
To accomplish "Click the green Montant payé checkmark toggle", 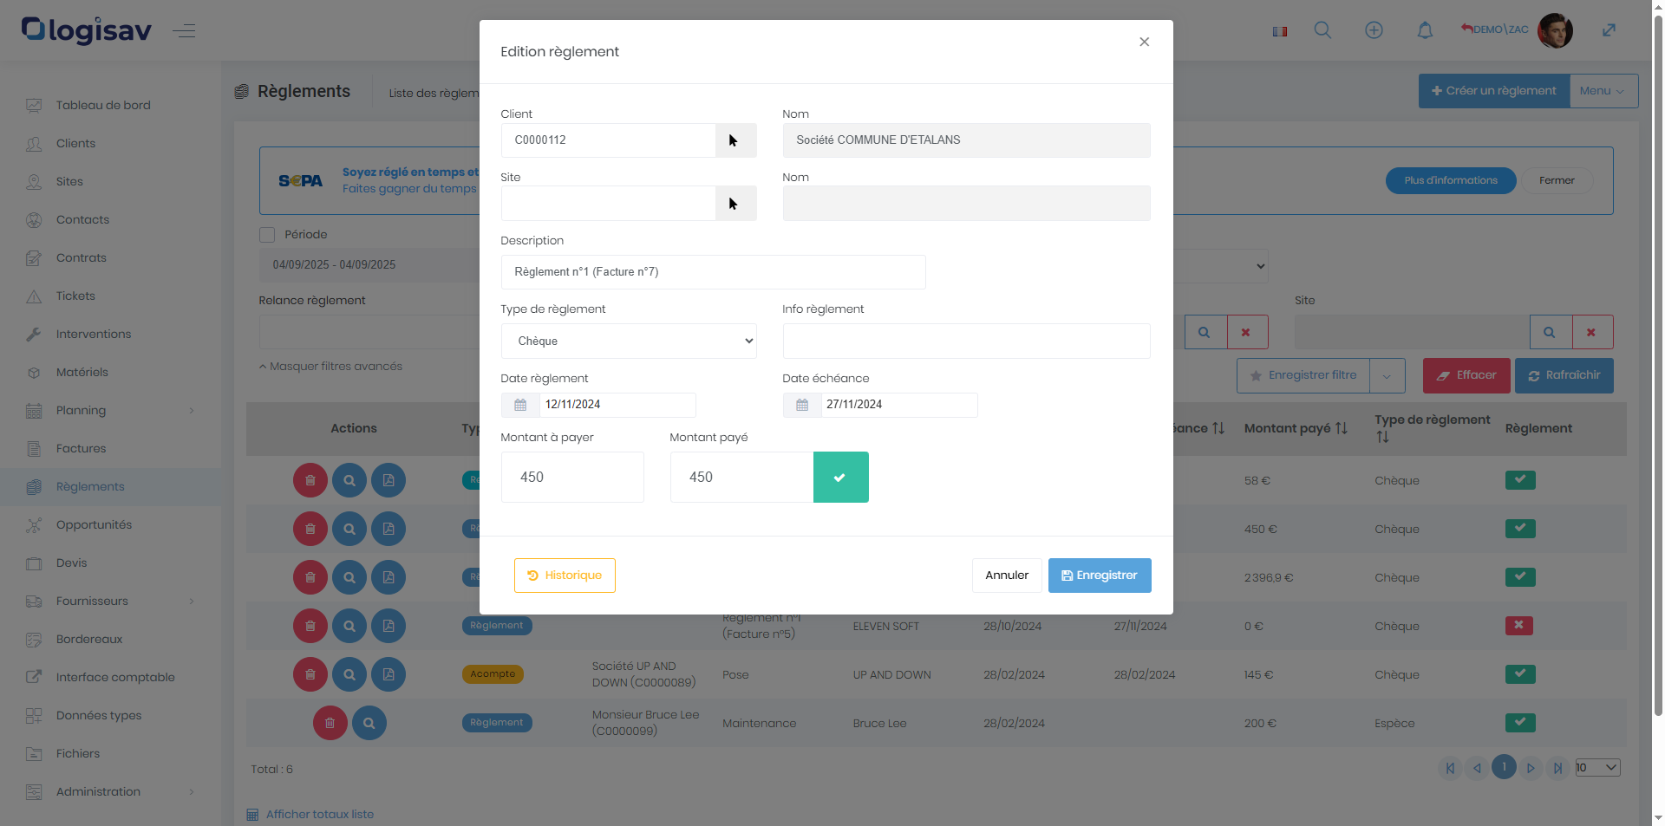I will (x=839, y=478).
